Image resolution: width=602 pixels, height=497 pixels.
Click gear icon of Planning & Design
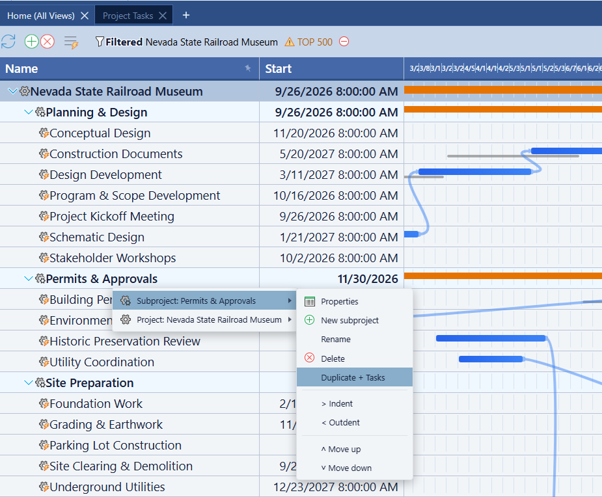pos(40,112)
